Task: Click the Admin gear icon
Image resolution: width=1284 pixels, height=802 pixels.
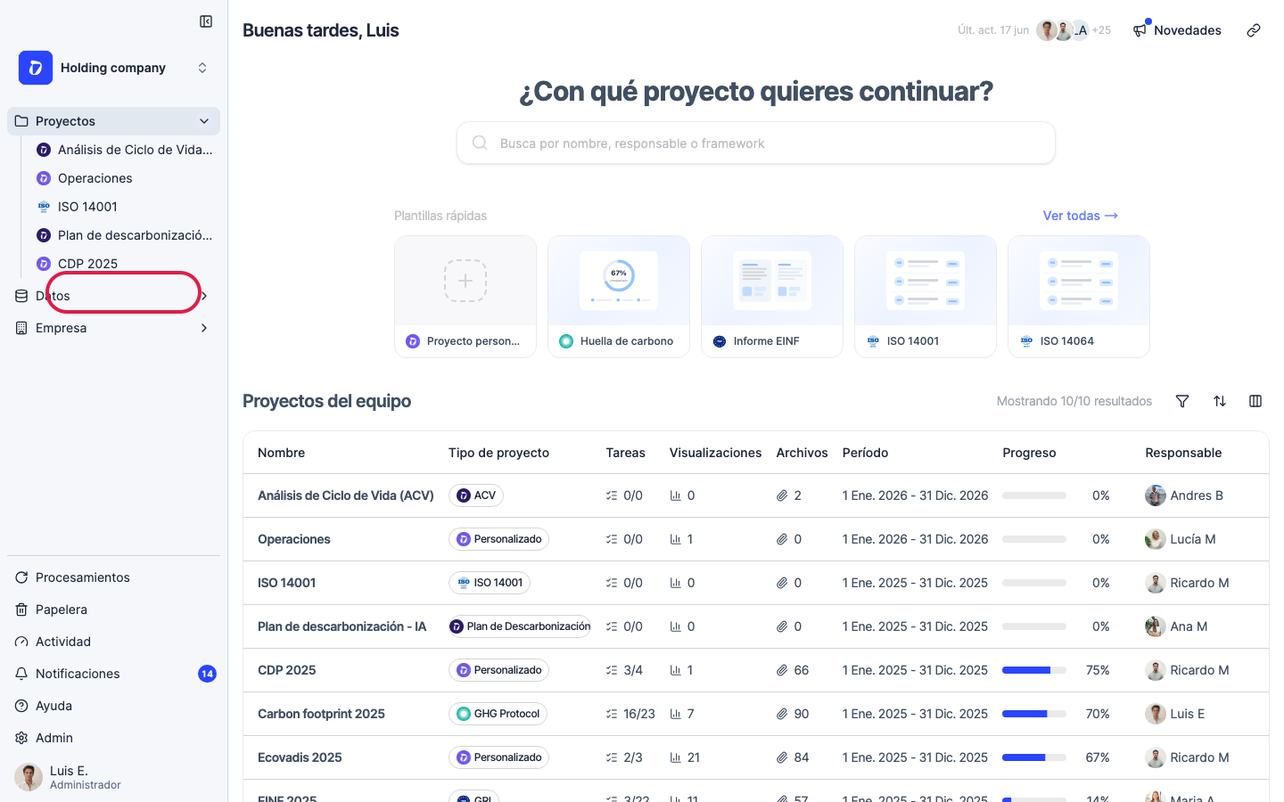Action: click(x=21, y=738)
